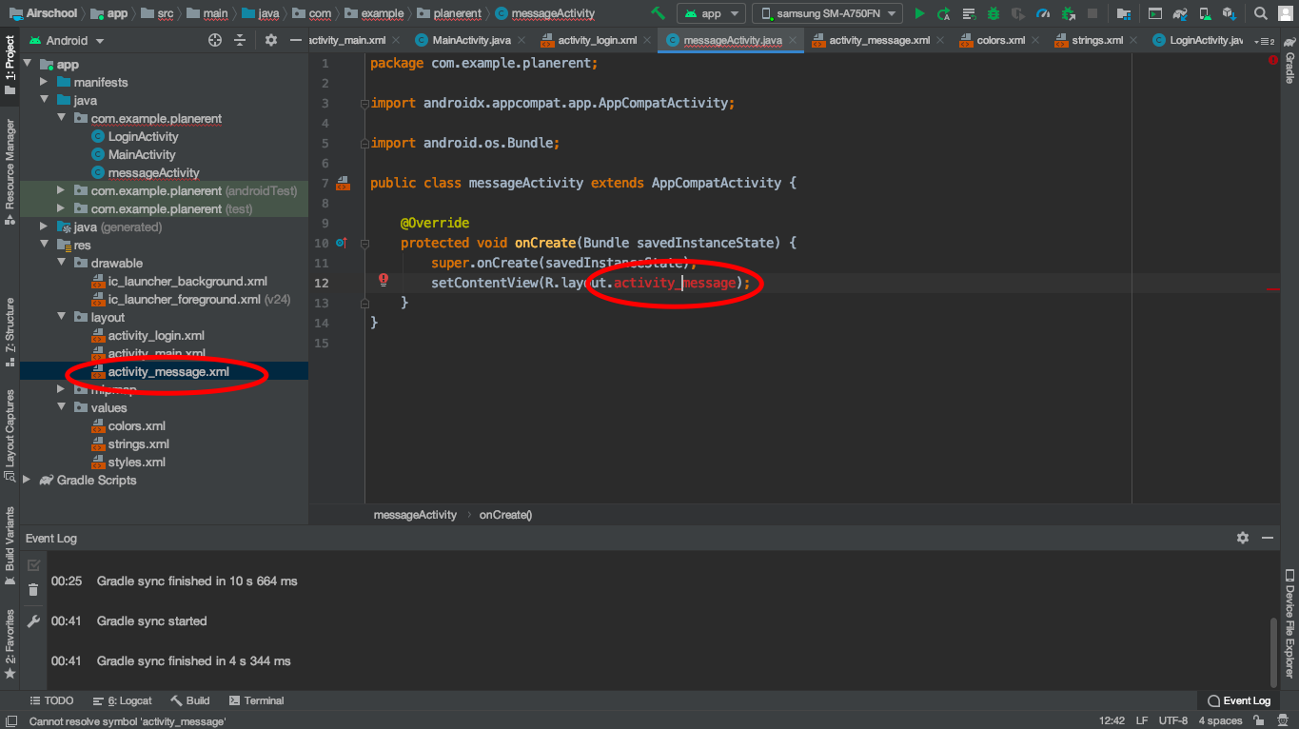The image size is (1299, 729).
Task: Toggle the Layout Captures tool window
Action: 10,434
